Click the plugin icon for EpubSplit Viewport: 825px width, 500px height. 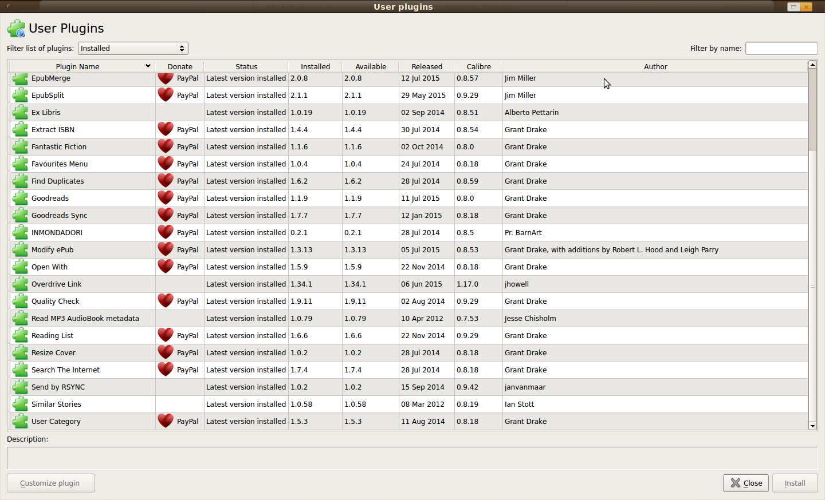click(20, 95)
